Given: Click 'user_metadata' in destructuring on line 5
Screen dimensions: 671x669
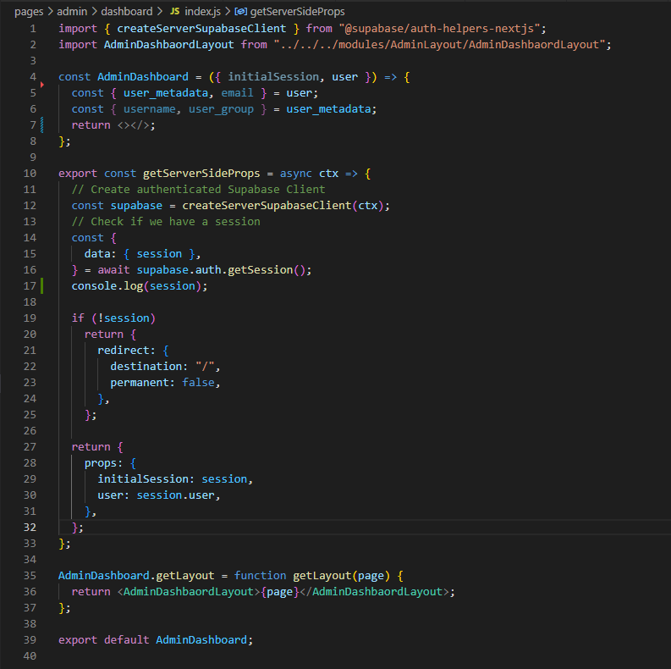Looking at the screenshot, I should [x=166, y=93].
